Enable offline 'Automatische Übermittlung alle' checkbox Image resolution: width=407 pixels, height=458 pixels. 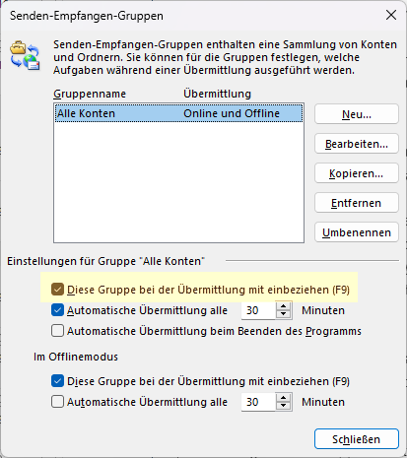click(57, 402)
